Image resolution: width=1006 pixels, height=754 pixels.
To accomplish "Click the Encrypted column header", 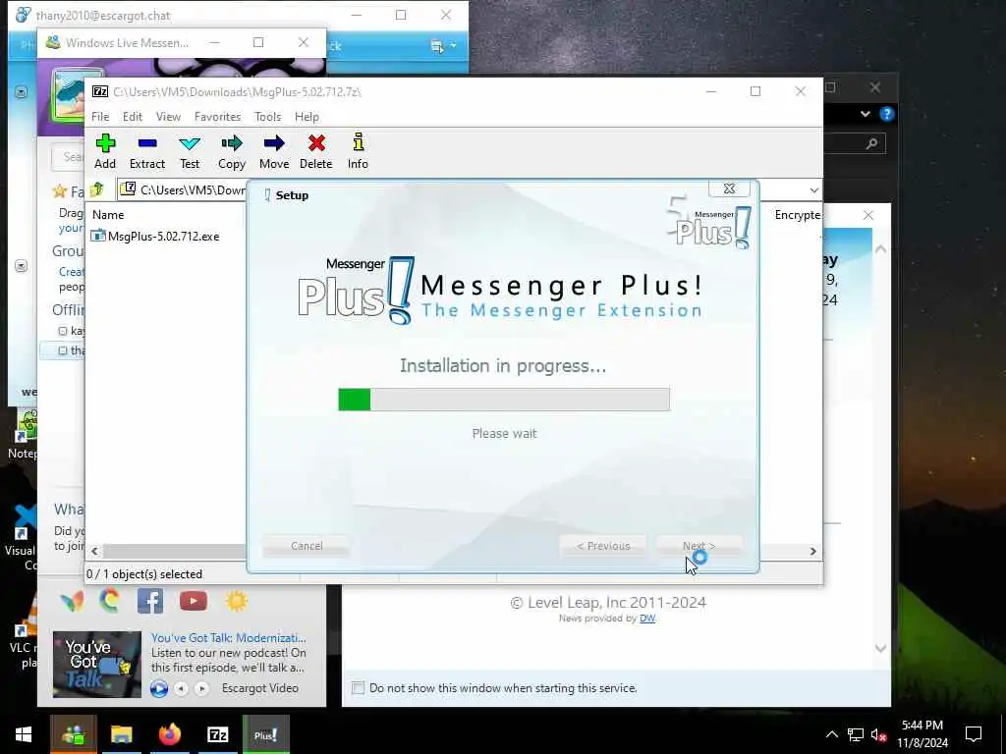I will pyautogui.click(x=797, y=215).
